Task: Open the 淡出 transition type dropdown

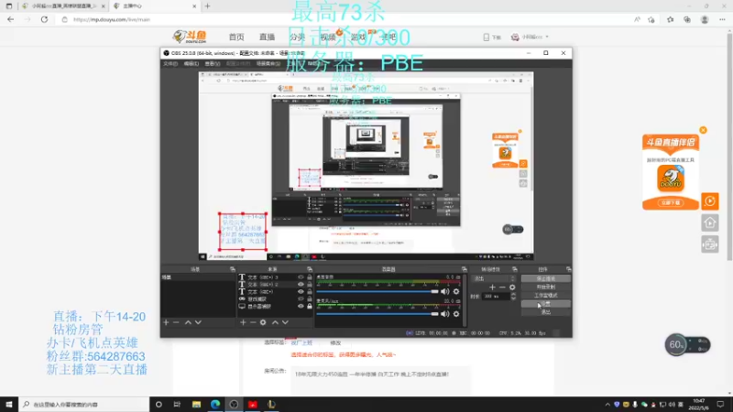Action: tap(495, 278)
